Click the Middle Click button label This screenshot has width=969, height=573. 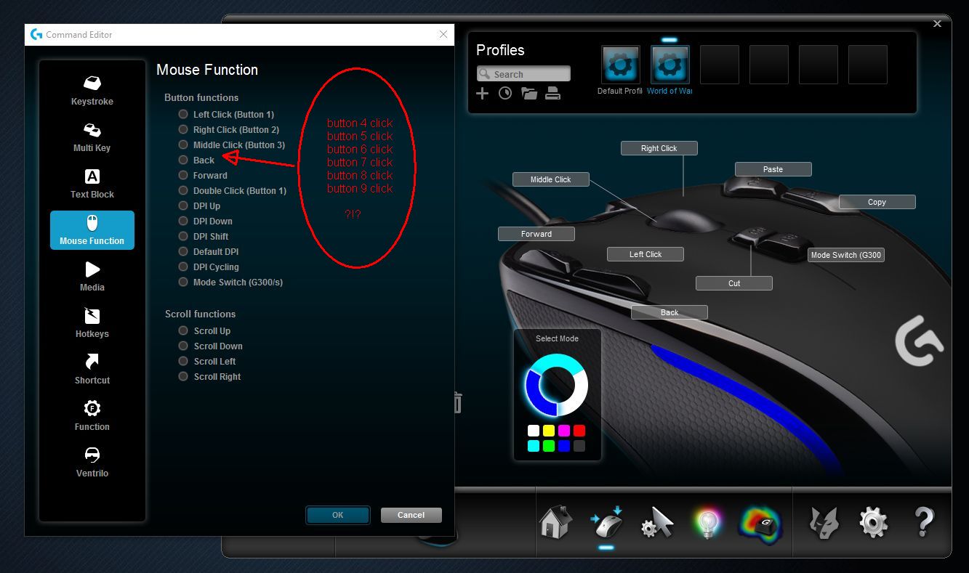pyautogui.click(x=551, y=179)
